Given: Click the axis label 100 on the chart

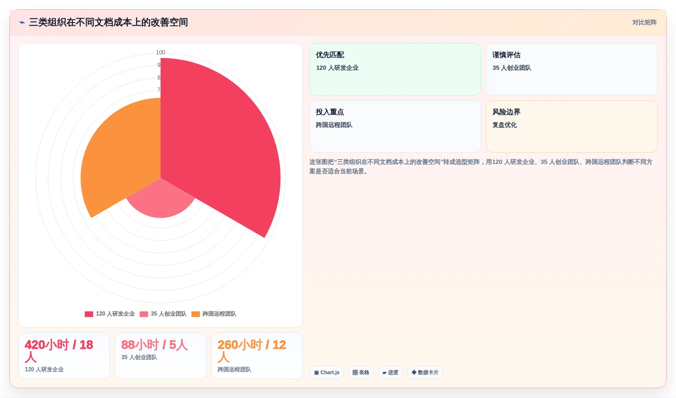Looking at the screenshot, I should coord(161,52).
